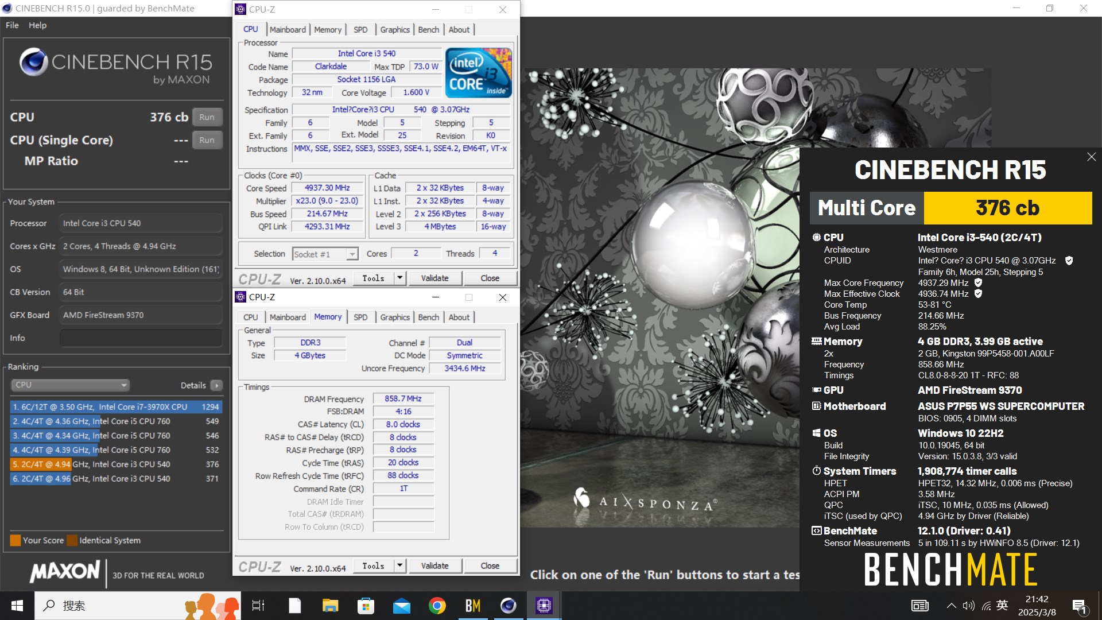Run the CPU (Single Core) benchmark

click(207, 140)
